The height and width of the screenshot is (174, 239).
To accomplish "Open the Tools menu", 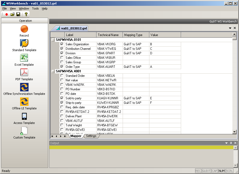I will 35,8.
